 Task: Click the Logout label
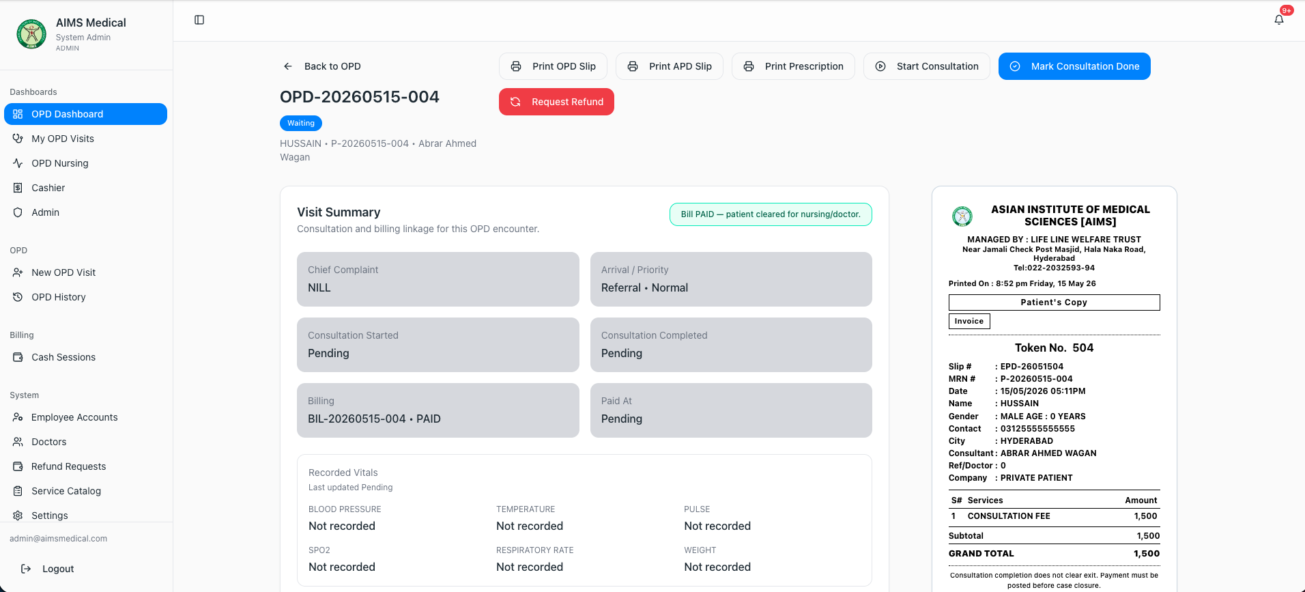click(x=58, y=569)
